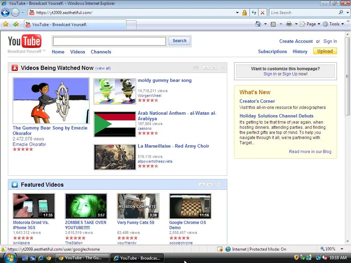Click the YouTube search text field
This screenshot has height=263, width=351.
click(109, 41)
